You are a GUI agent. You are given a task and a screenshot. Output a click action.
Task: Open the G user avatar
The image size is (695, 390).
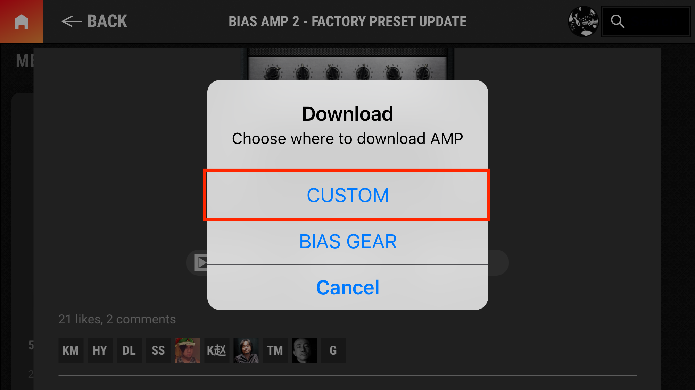click(x=333, y=350)
